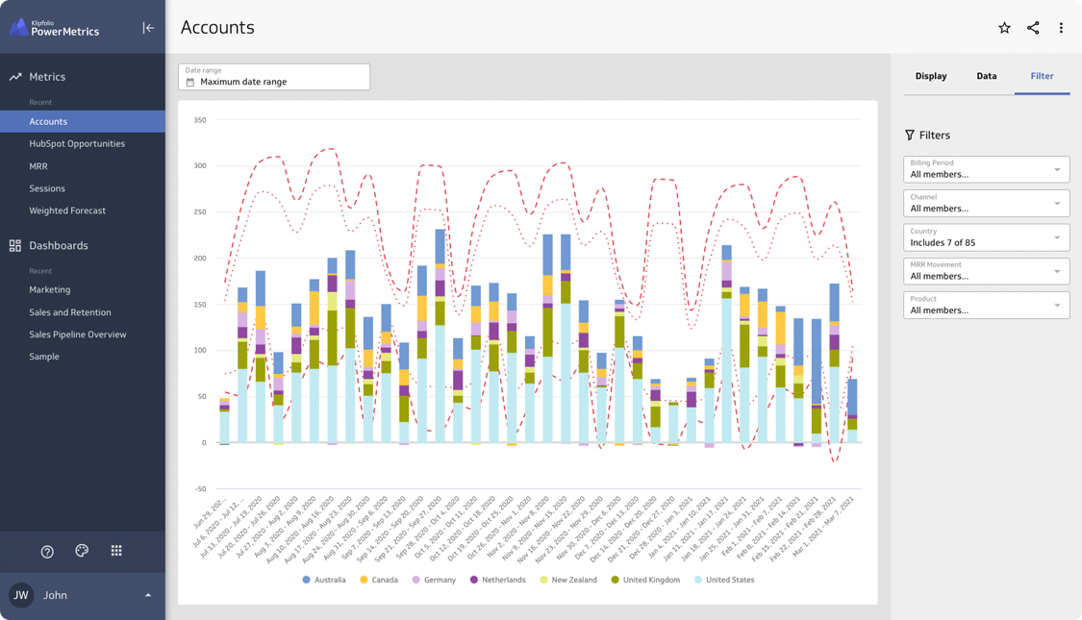Switch to the Display tab
The width and height of the screenshot is (1082, 620).
point(931,76)
